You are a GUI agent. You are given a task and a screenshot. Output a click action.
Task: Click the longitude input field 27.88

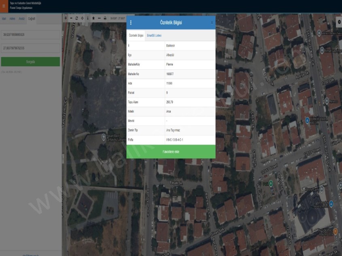[x=30, y=48]
